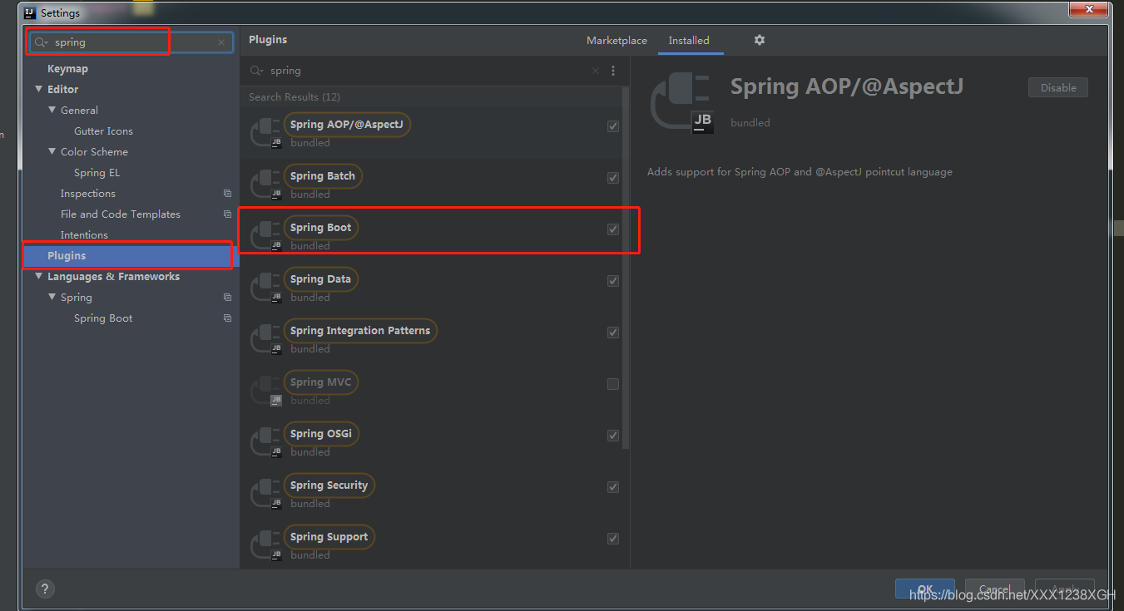Enable the Spring MVC plugin checkbox
The height and width of the screenshot is (611, 1124).
tap(613, 384)
